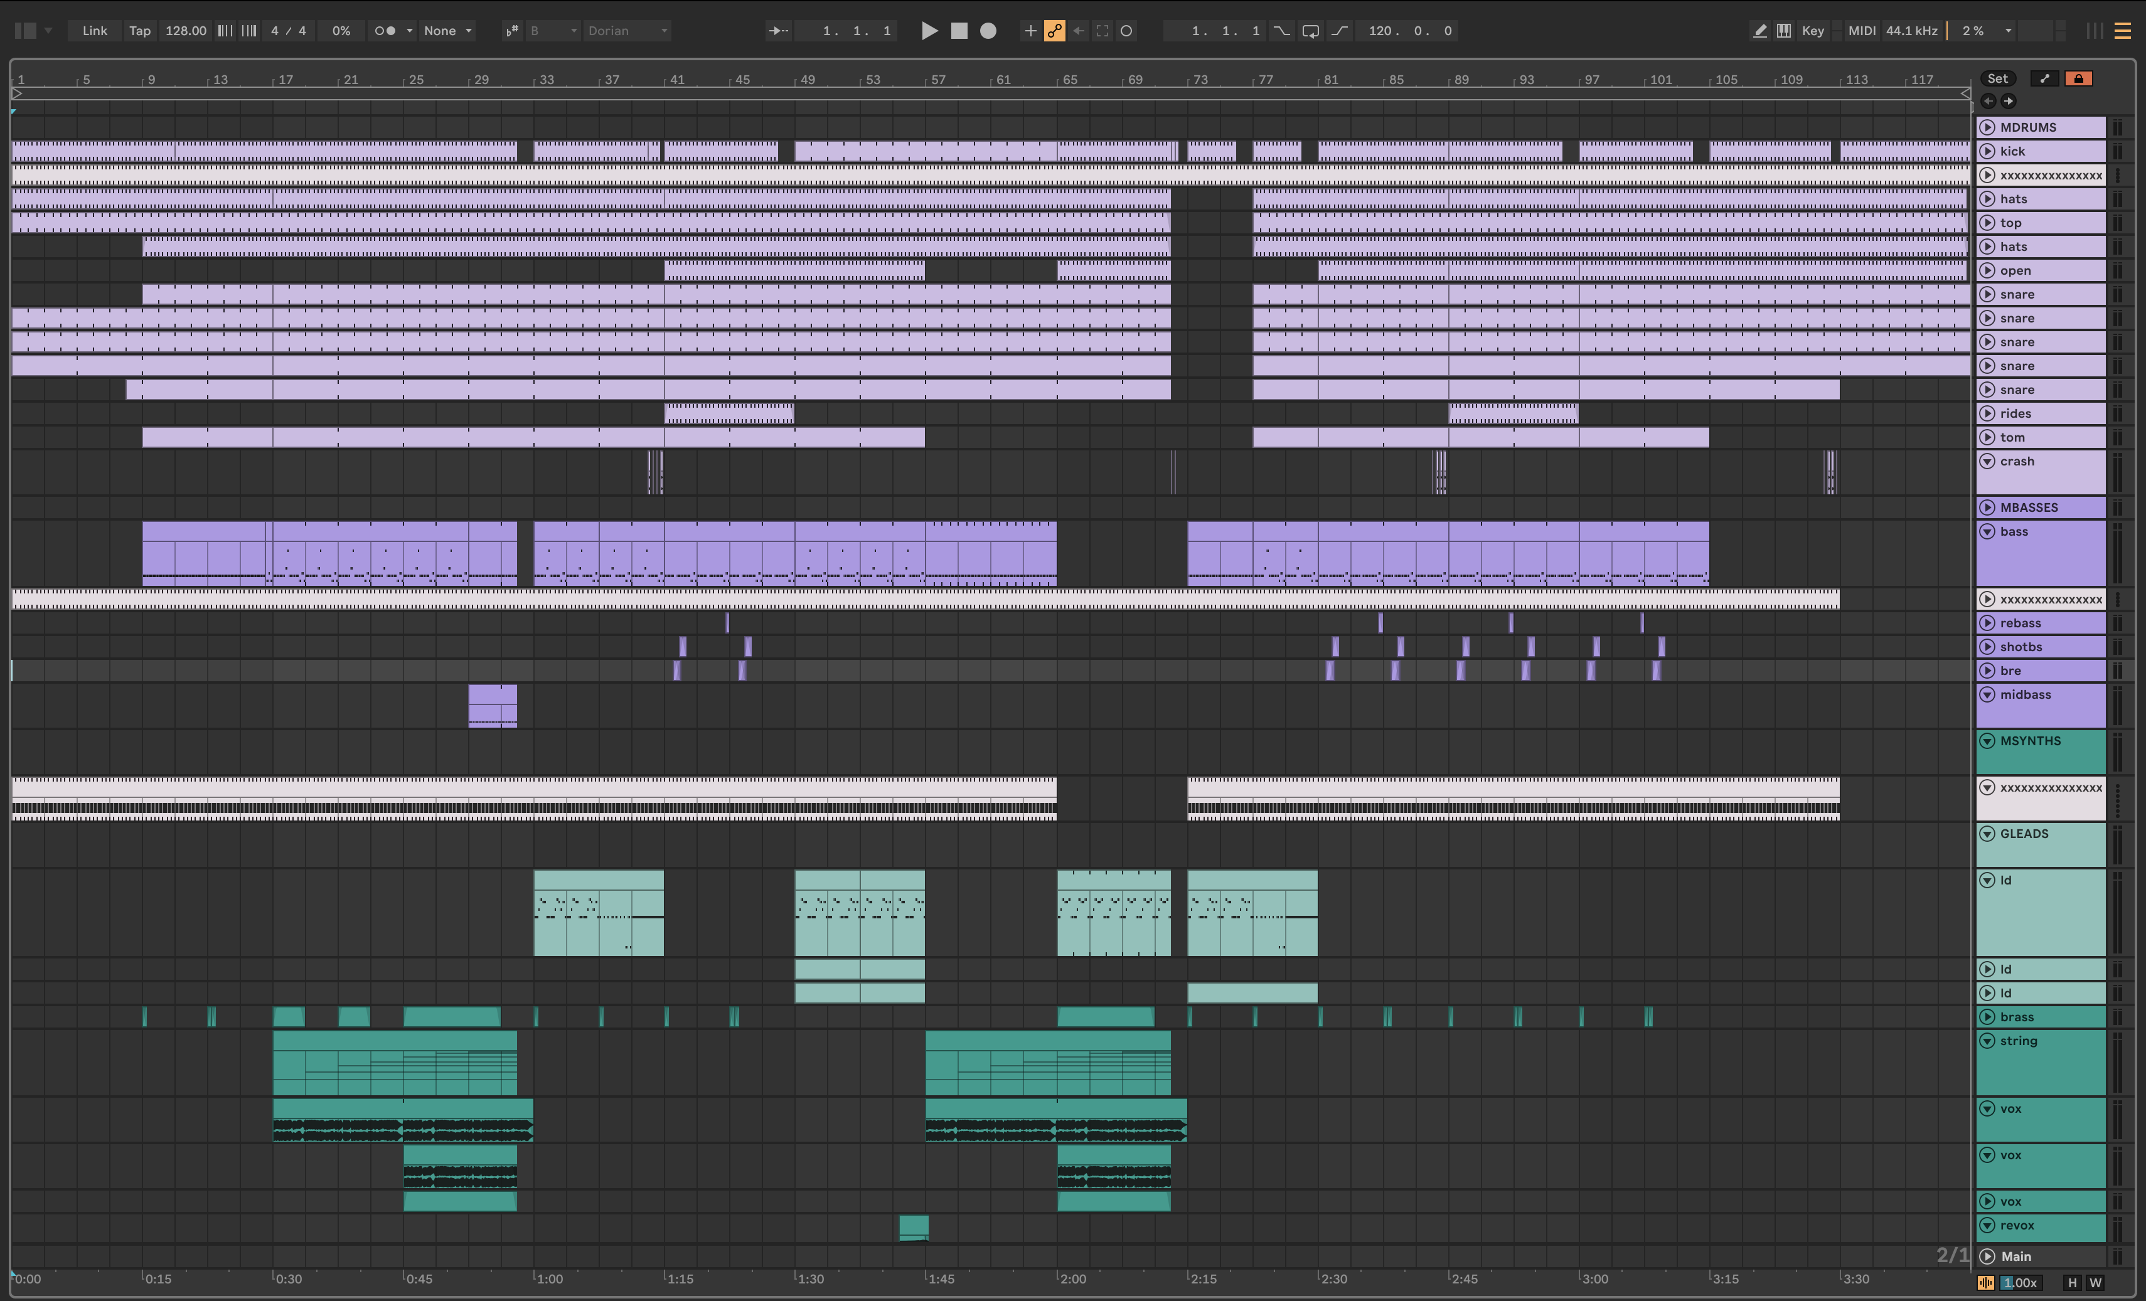Click the Capture MIDI bracket icon

pos(1102,31)
